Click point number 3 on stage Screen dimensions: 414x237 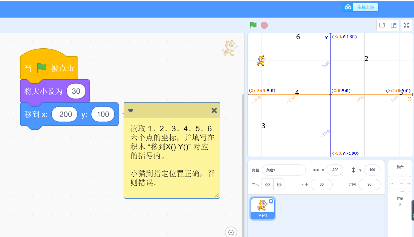pyautogui.click(x=263, y=126)
